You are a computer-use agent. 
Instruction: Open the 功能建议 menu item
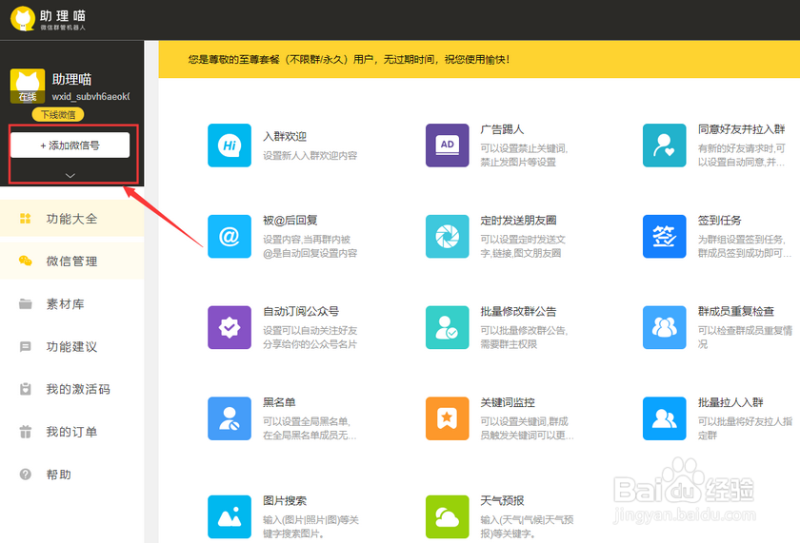click(72, 347)
